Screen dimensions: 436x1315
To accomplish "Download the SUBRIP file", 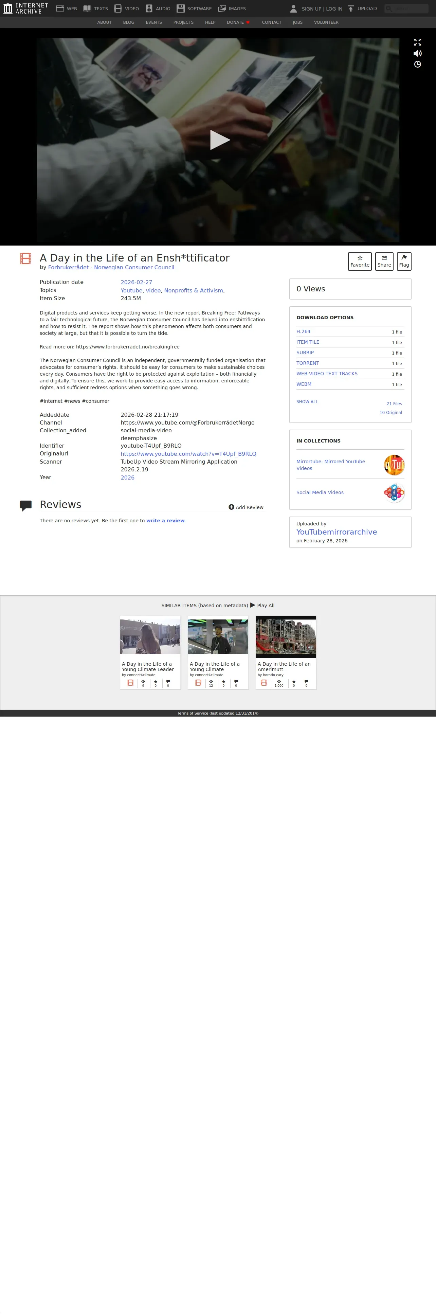I will click(x=305, y=353).
